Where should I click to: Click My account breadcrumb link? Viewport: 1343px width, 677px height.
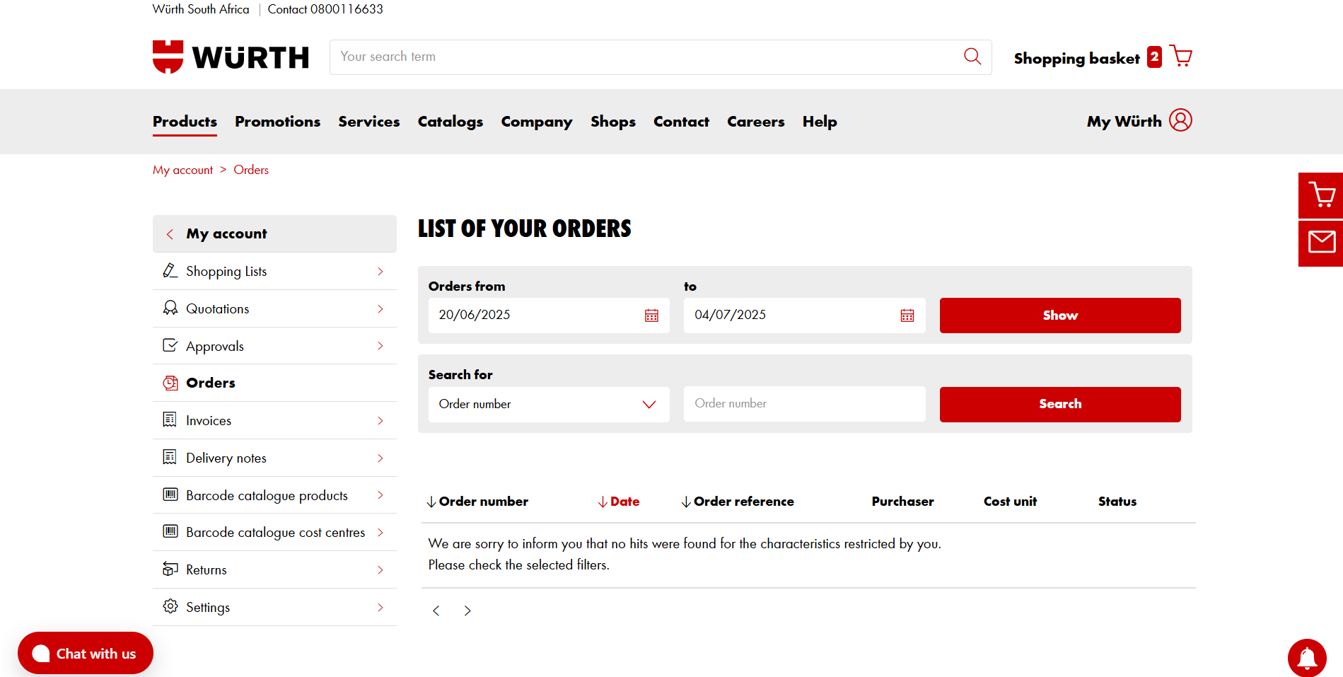[x=182, y=170]
